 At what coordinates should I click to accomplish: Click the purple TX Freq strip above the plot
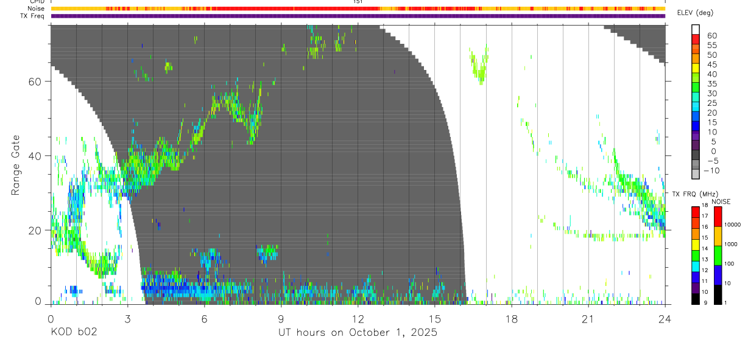tap(358, 16)
